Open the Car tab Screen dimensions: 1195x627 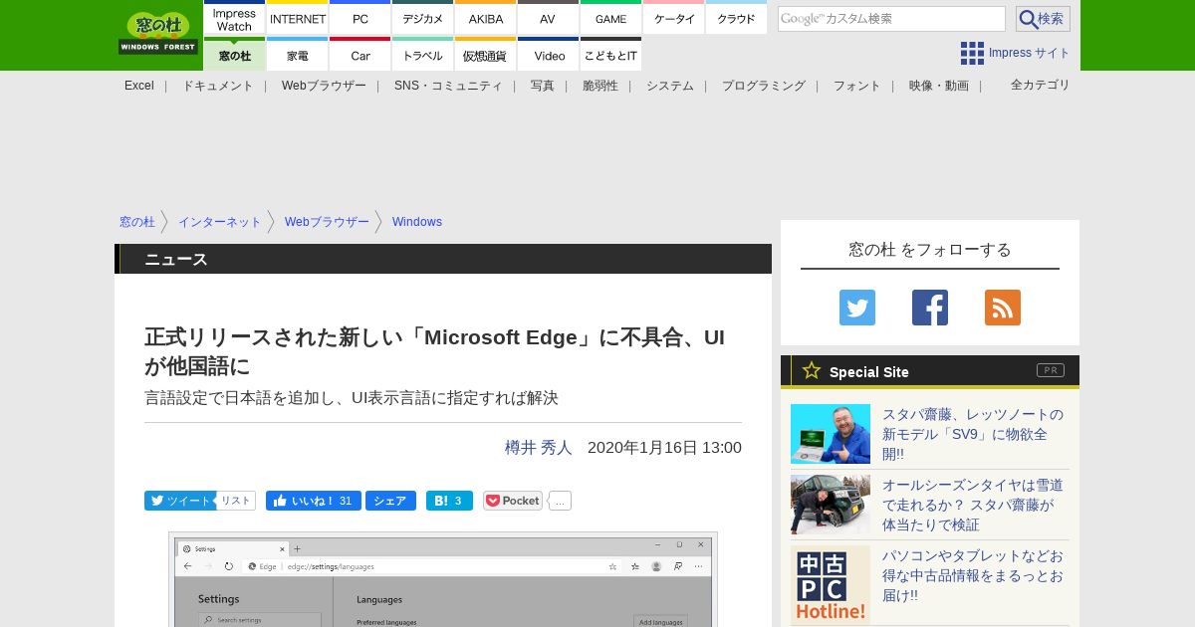(360, 55)
